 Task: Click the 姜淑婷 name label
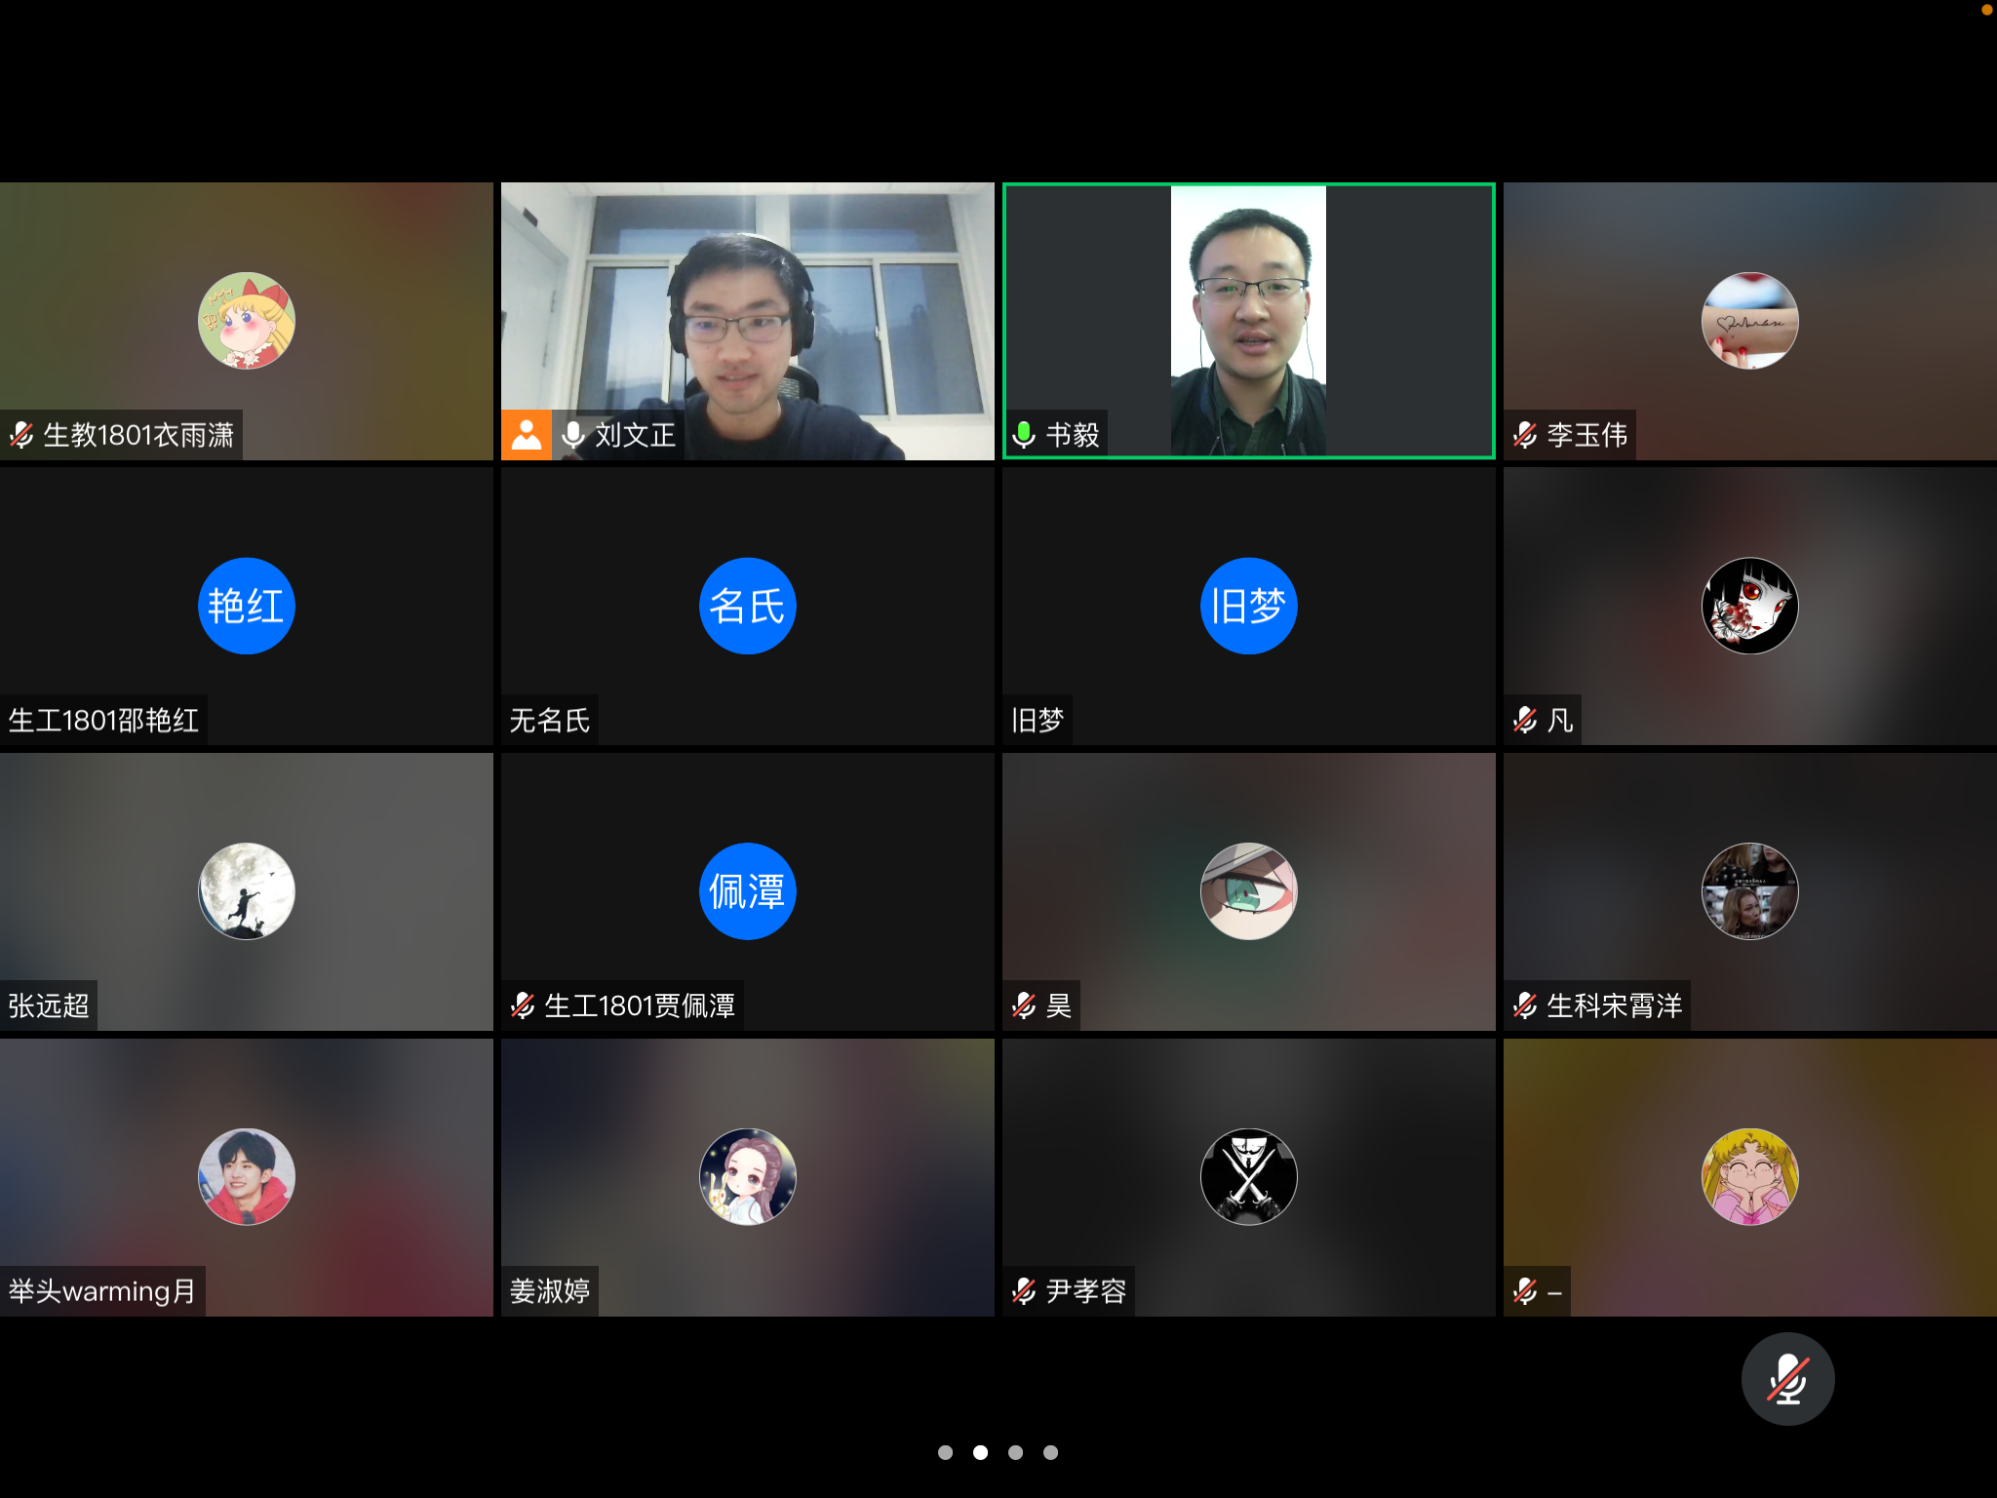pos(550,1291)
